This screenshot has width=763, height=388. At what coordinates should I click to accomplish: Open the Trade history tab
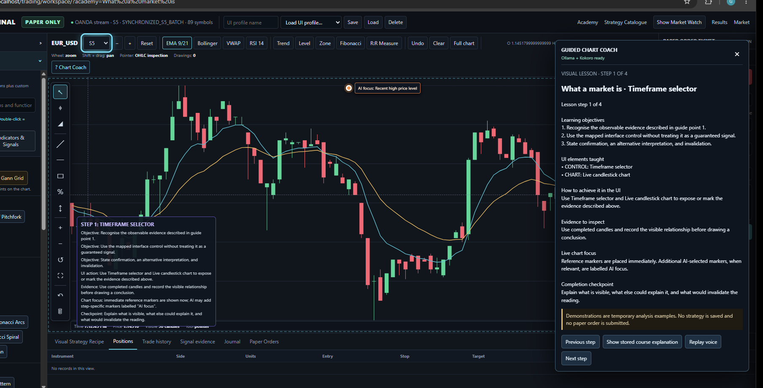point(157,342)
